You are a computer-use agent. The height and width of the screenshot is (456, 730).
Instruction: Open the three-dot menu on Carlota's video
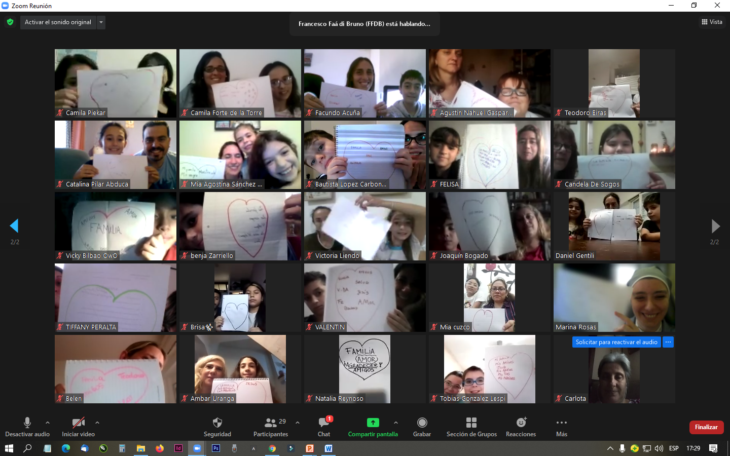click(668, 342)
